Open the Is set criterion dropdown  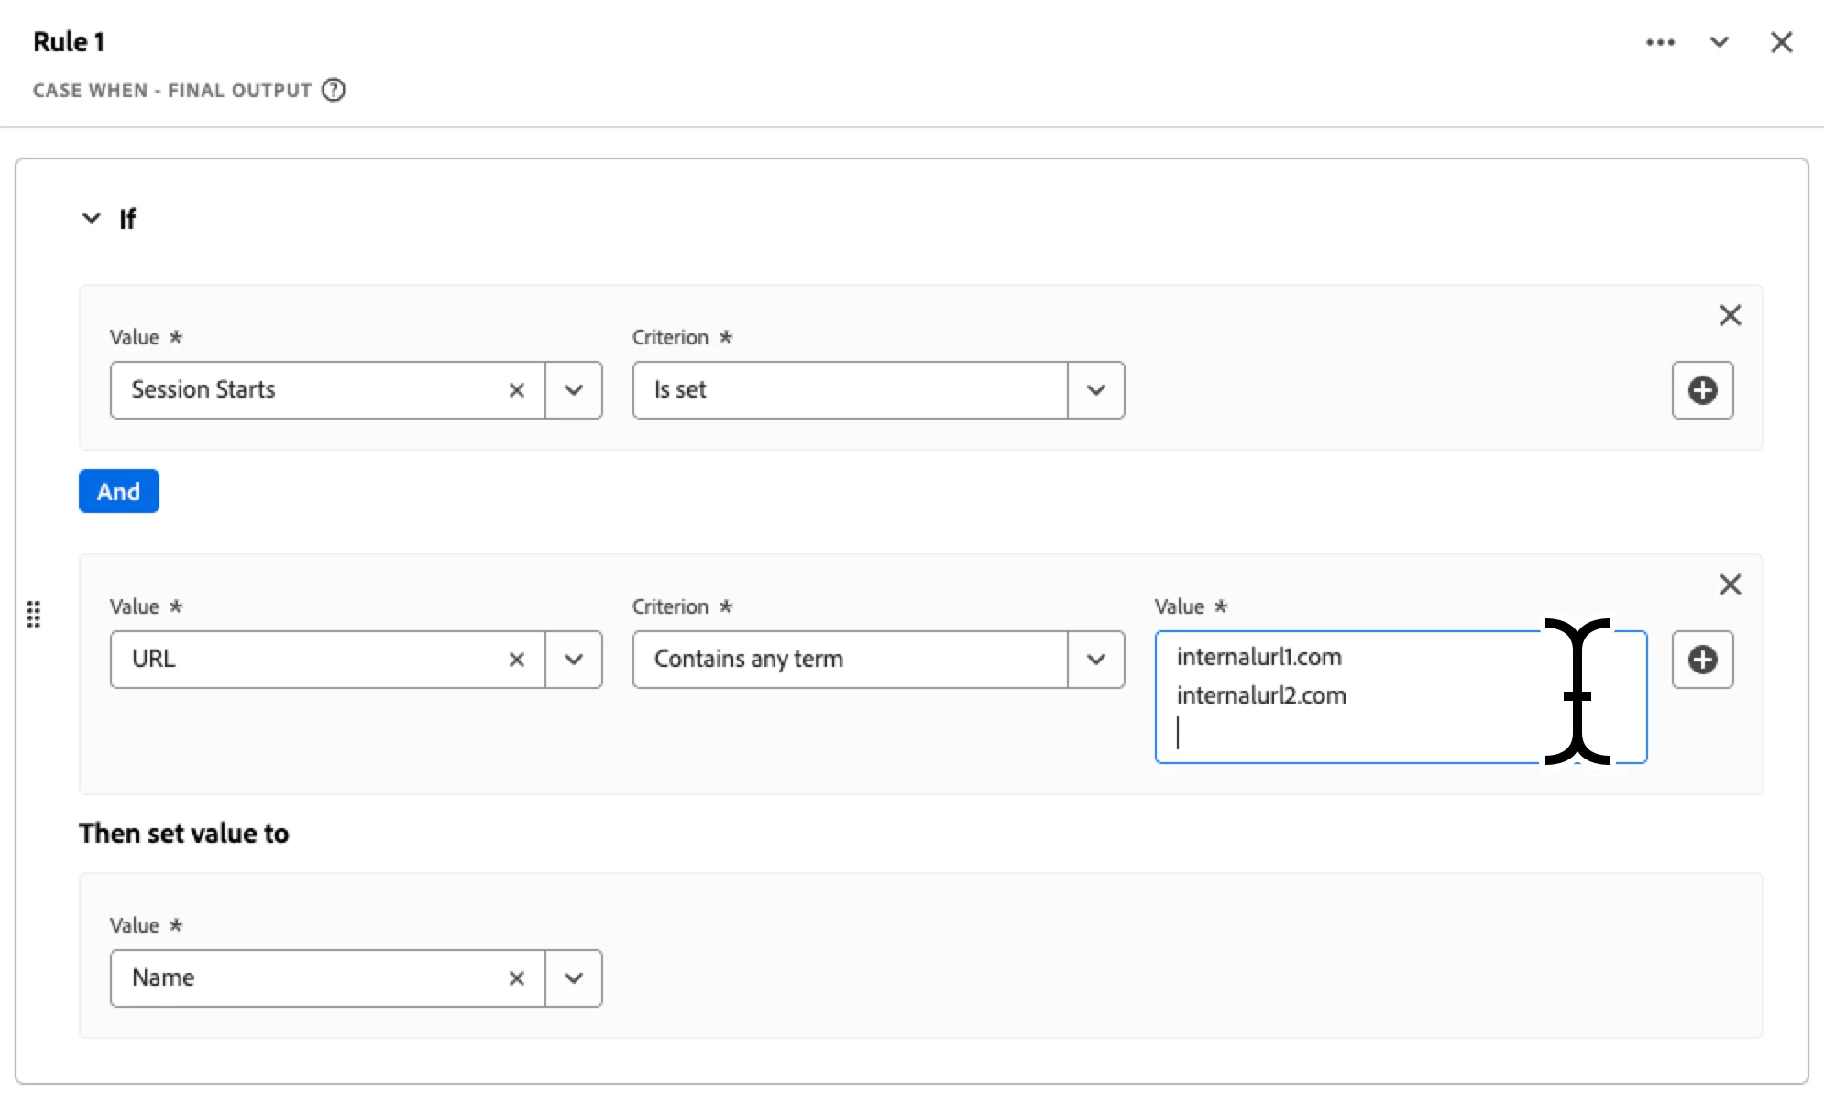coord(1095,390)
